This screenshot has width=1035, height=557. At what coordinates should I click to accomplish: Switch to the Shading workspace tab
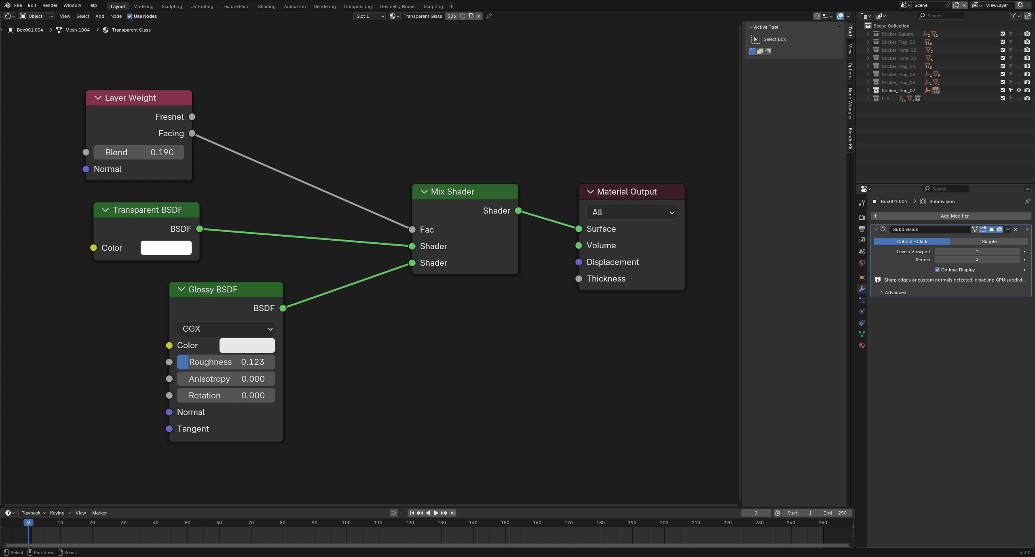(x=266, y=6)
